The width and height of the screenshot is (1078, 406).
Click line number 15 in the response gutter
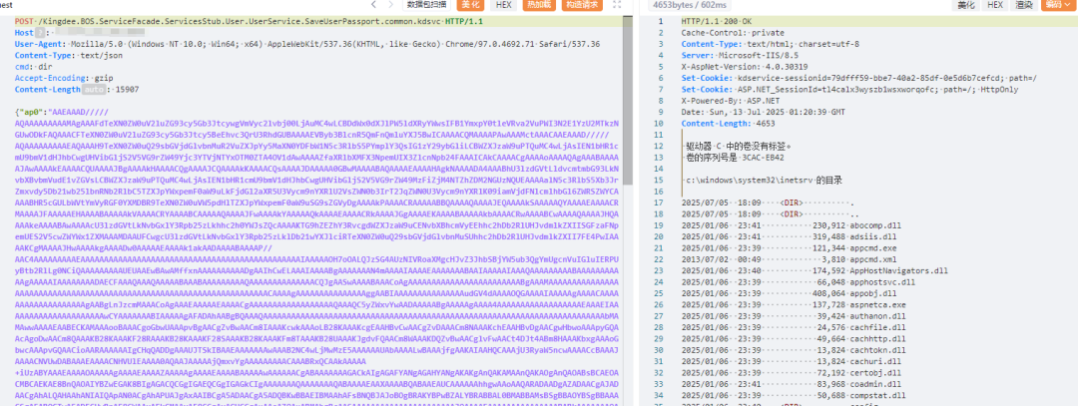(x=659, y=180)
